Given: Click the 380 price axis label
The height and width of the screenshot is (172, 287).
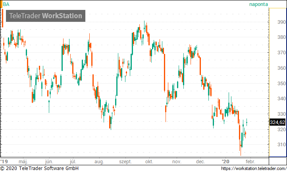Looking at the screenshot, I should [281, 37].
